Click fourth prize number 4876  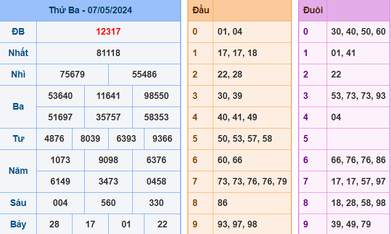(54, 139)
